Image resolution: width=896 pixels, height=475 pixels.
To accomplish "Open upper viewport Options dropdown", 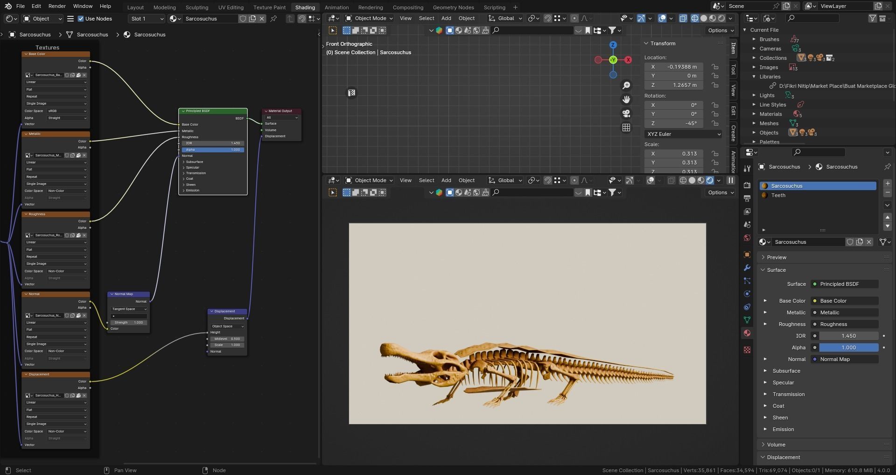I will click(721, 30).
